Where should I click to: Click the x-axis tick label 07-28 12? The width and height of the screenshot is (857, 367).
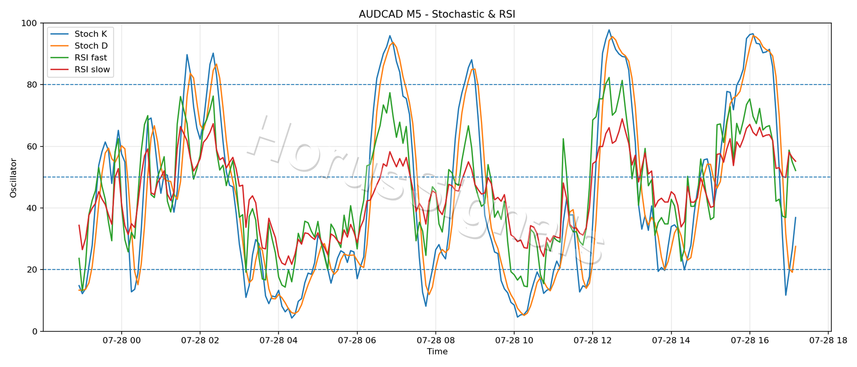point(592,340)
